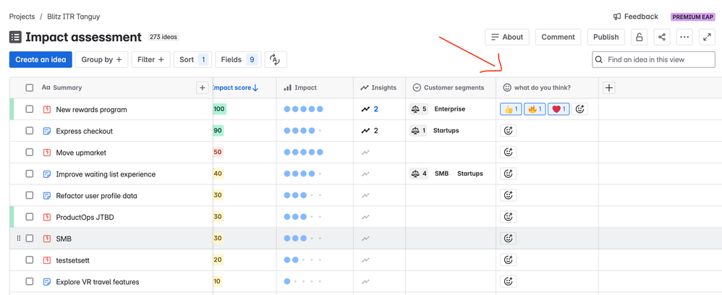The height and width of the screenshot is (295, 722).
Task: Select all ideas header checkbox
Action: pyautogui.click(x=30, y=88)
